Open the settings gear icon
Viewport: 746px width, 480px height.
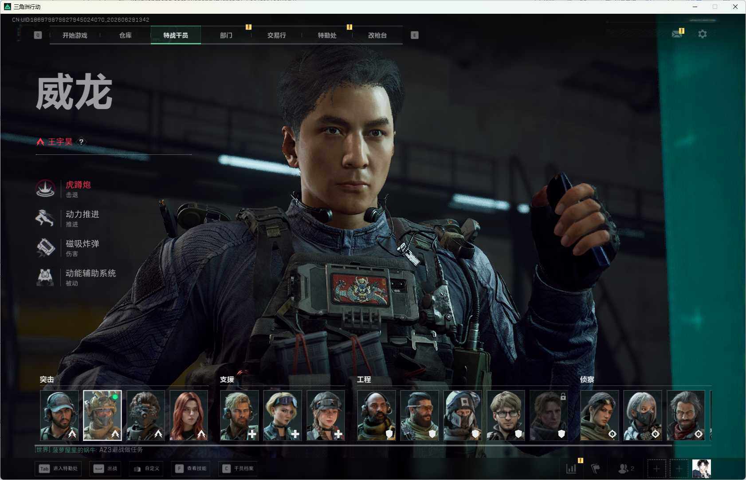702,34
